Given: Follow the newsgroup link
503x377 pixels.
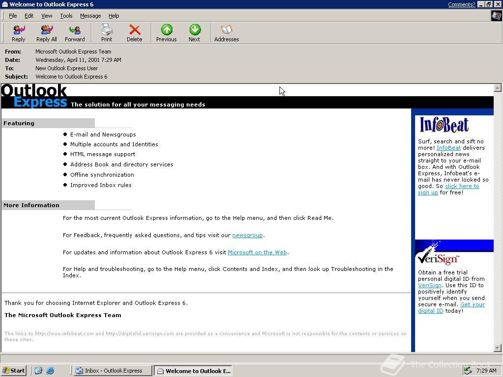Looking at the screenshot, I should click(x=248, y=235).
